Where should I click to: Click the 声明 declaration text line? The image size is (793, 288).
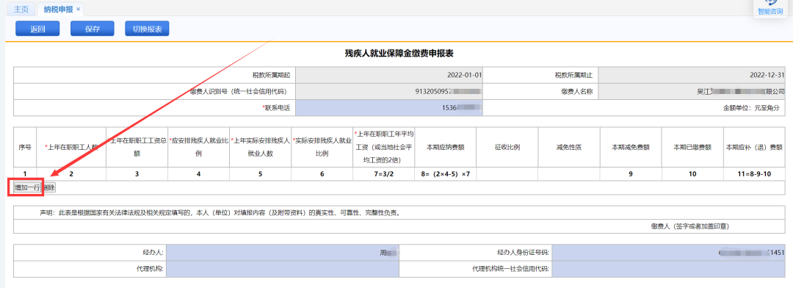tap(220, 212)
